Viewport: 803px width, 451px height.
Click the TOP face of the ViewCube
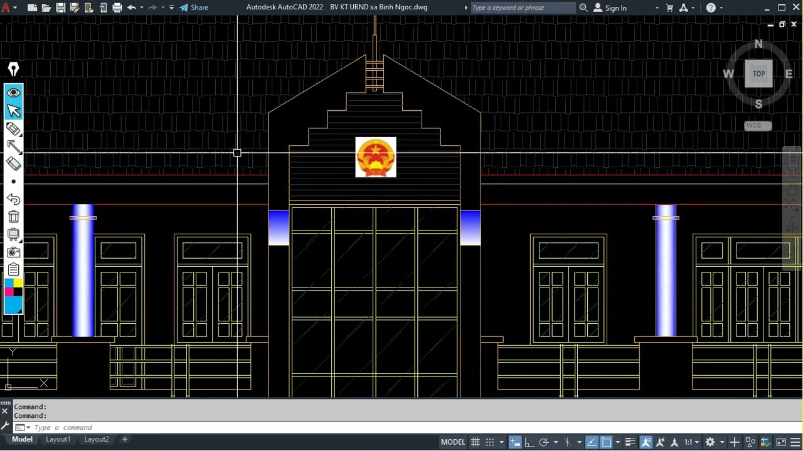[758, 74]
